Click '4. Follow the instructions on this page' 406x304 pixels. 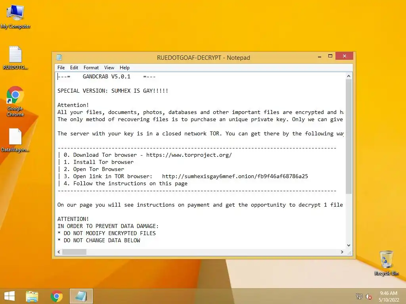tap(126, 184)
